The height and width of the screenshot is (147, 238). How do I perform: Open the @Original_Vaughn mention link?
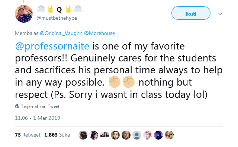click(x=61, y=33)
